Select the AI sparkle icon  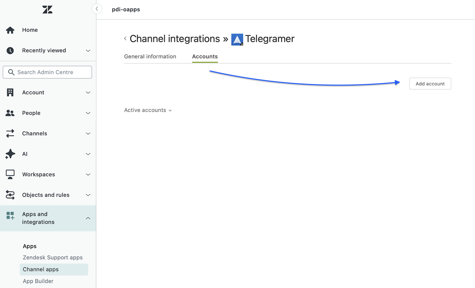(10, 154)
